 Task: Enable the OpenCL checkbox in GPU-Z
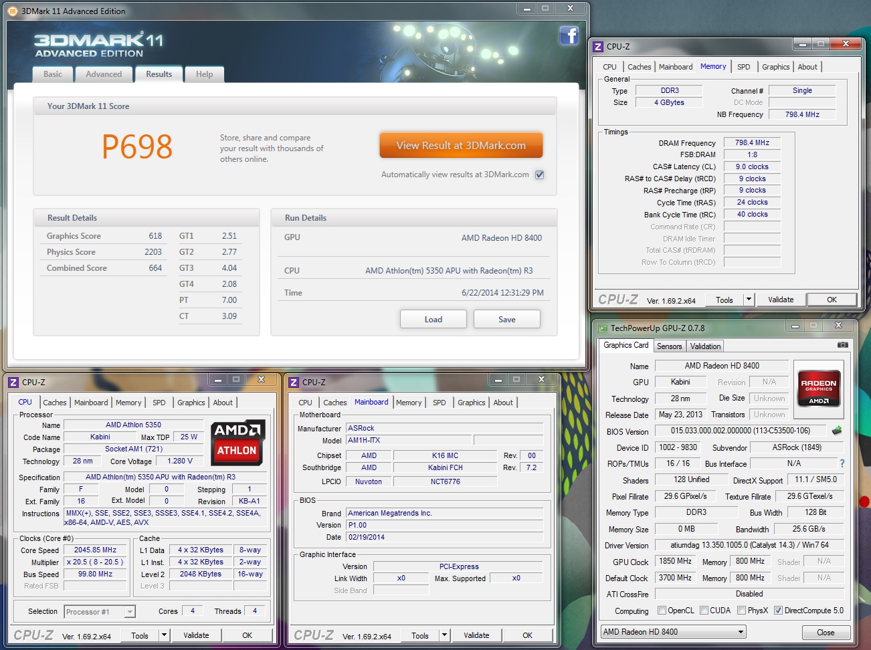point(662,611)
